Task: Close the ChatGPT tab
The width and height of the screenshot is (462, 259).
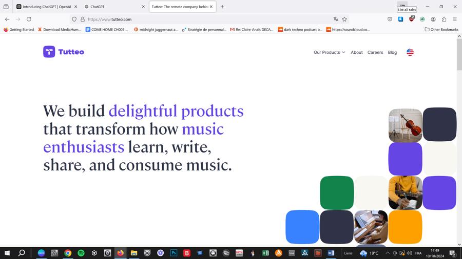Action: click(x=143, y=7)
